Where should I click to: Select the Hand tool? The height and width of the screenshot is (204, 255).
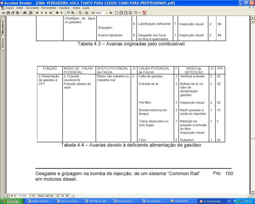(68, 13)
